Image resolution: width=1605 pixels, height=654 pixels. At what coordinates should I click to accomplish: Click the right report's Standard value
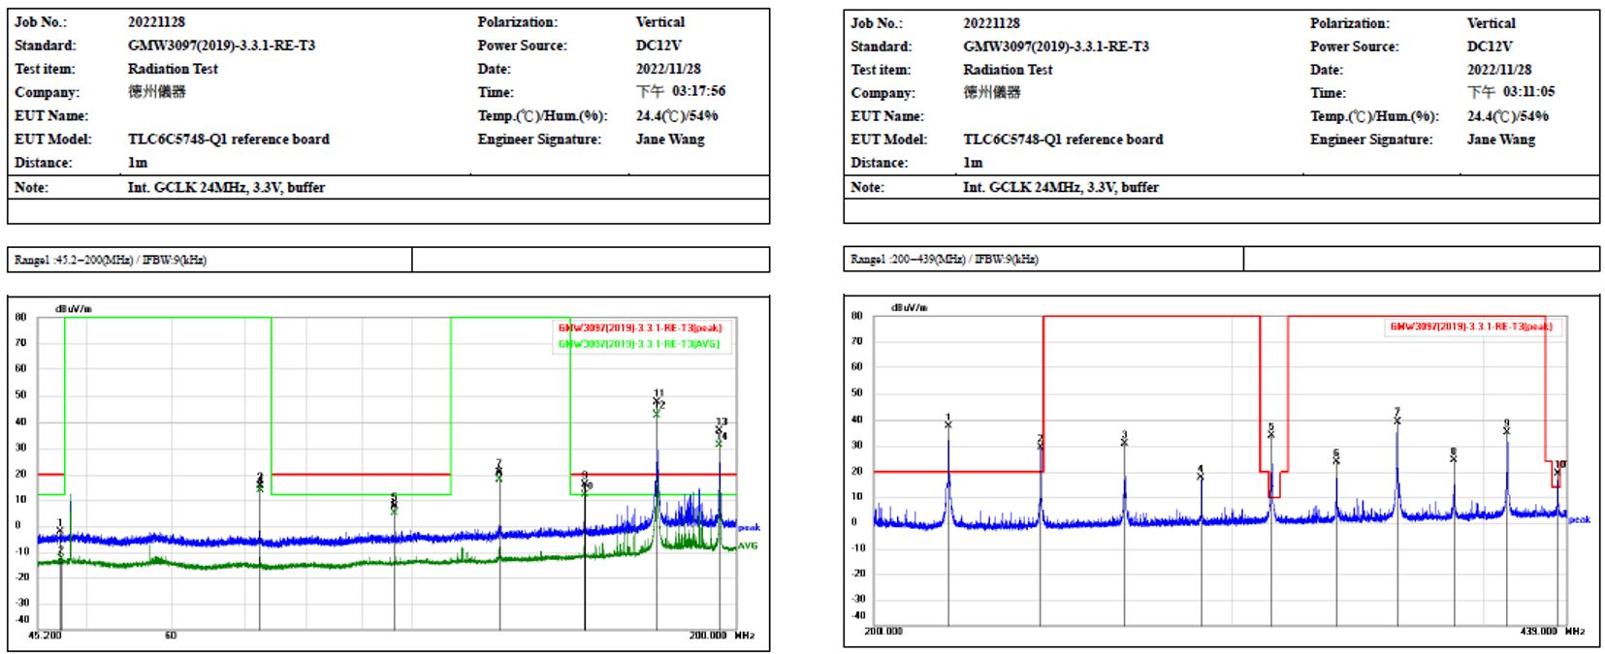(x=1055, y=47)
